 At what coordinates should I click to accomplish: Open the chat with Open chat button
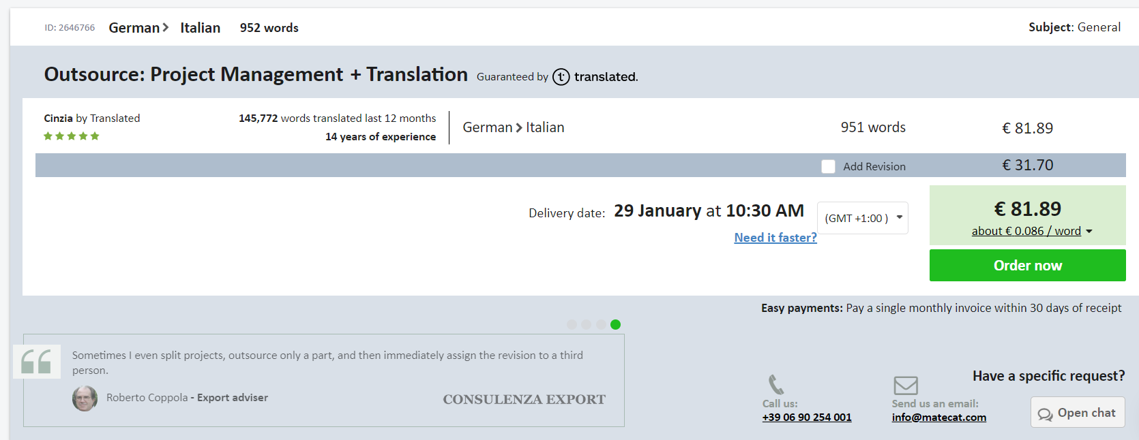pyautogui.click(x=1078, y=413)
